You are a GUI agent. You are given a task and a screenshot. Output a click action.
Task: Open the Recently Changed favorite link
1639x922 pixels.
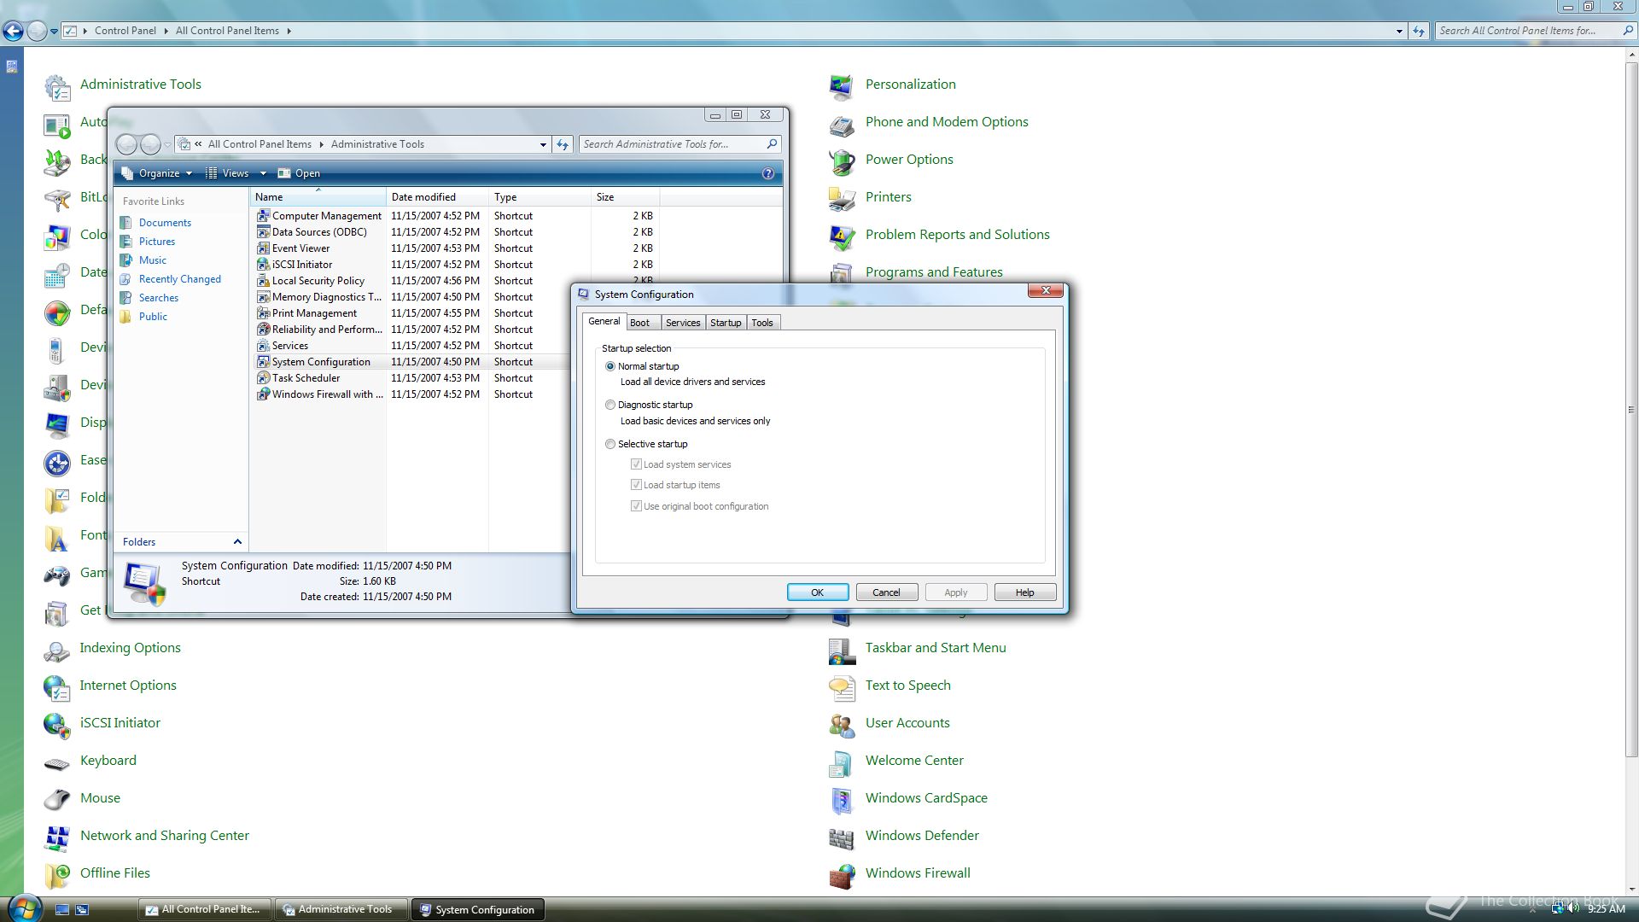tap(179, 279)
